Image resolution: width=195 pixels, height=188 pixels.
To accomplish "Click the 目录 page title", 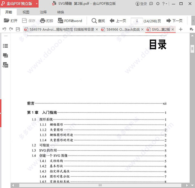I will pyautogui.click(x=158, y=44).
